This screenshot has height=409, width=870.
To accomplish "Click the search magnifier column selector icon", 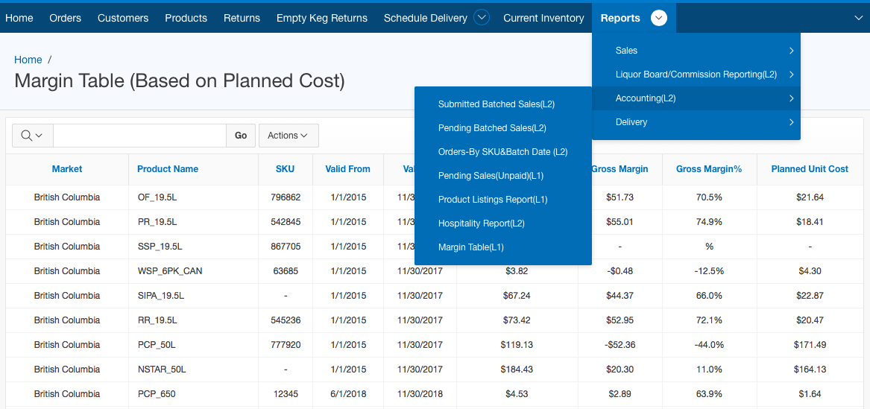I will point(32,136).
